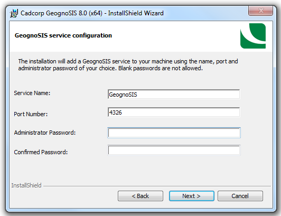Viewport: 281px width, 216px height.
Task: Abort setup using the Cancel button
Action: 240,196
